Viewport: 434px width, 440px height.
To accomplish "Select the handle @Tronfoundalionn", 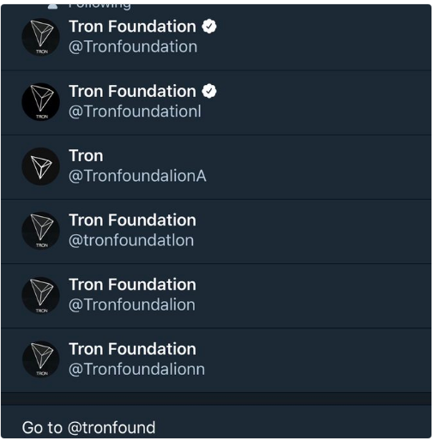I will [x=136, y=370].
